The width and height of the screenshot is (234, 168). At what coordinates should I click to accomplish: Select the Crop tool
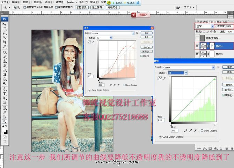[x=5, y=42]
